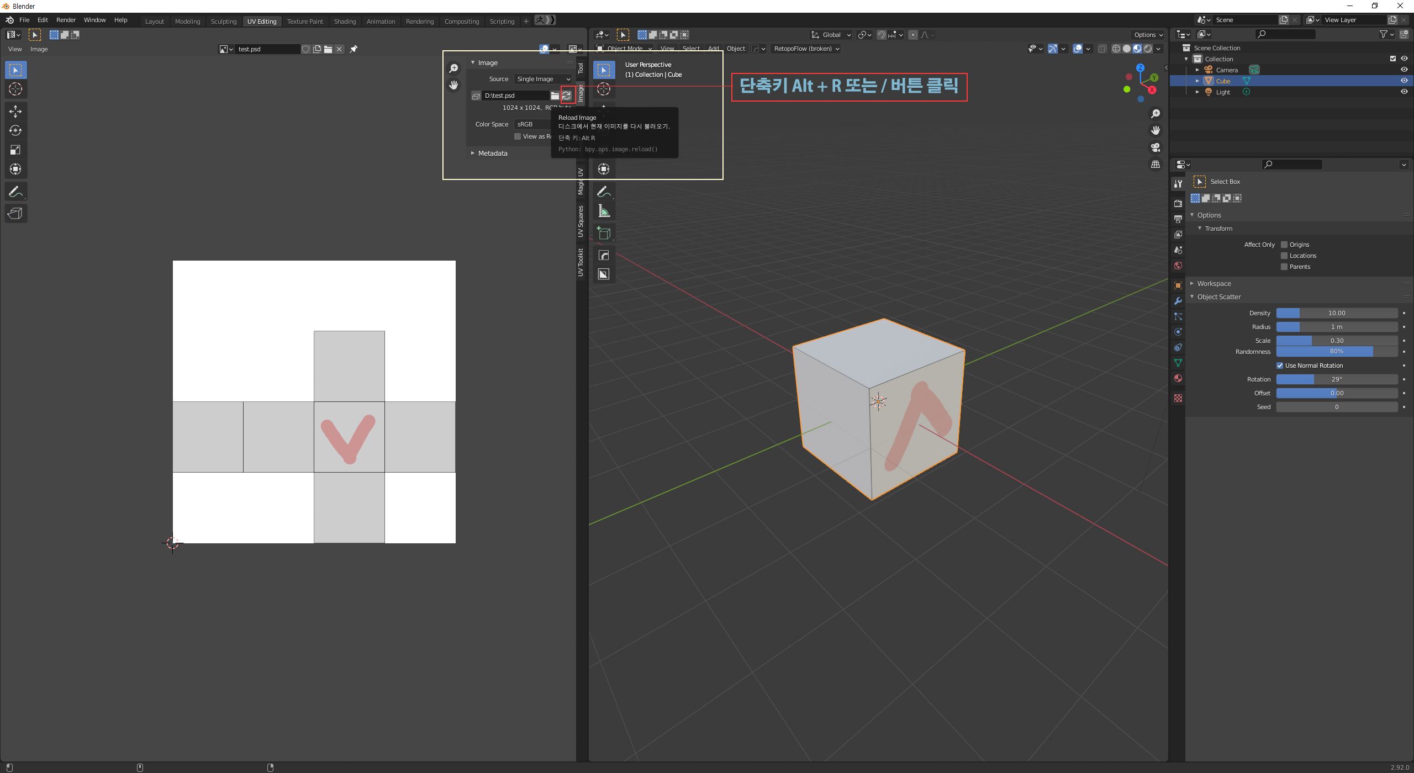Viewport: 1414px width, 773px height.
Task: Click the Options button in viewport header
Action: [1148, 35]
